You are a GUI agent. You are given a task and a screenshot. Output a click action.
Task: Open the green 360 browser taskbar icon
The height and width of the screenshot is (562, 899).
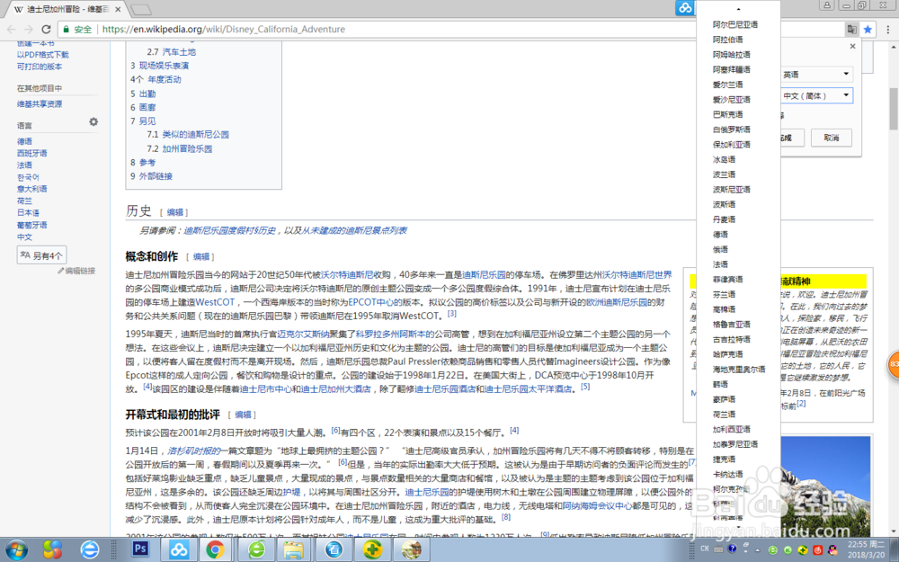pos(256,549)
